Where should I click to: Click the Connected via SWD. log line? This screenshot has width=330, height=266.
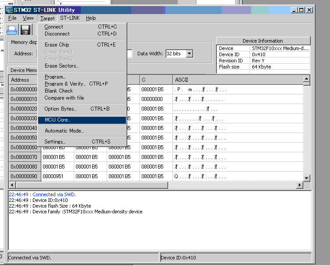[x=42, y=194]
